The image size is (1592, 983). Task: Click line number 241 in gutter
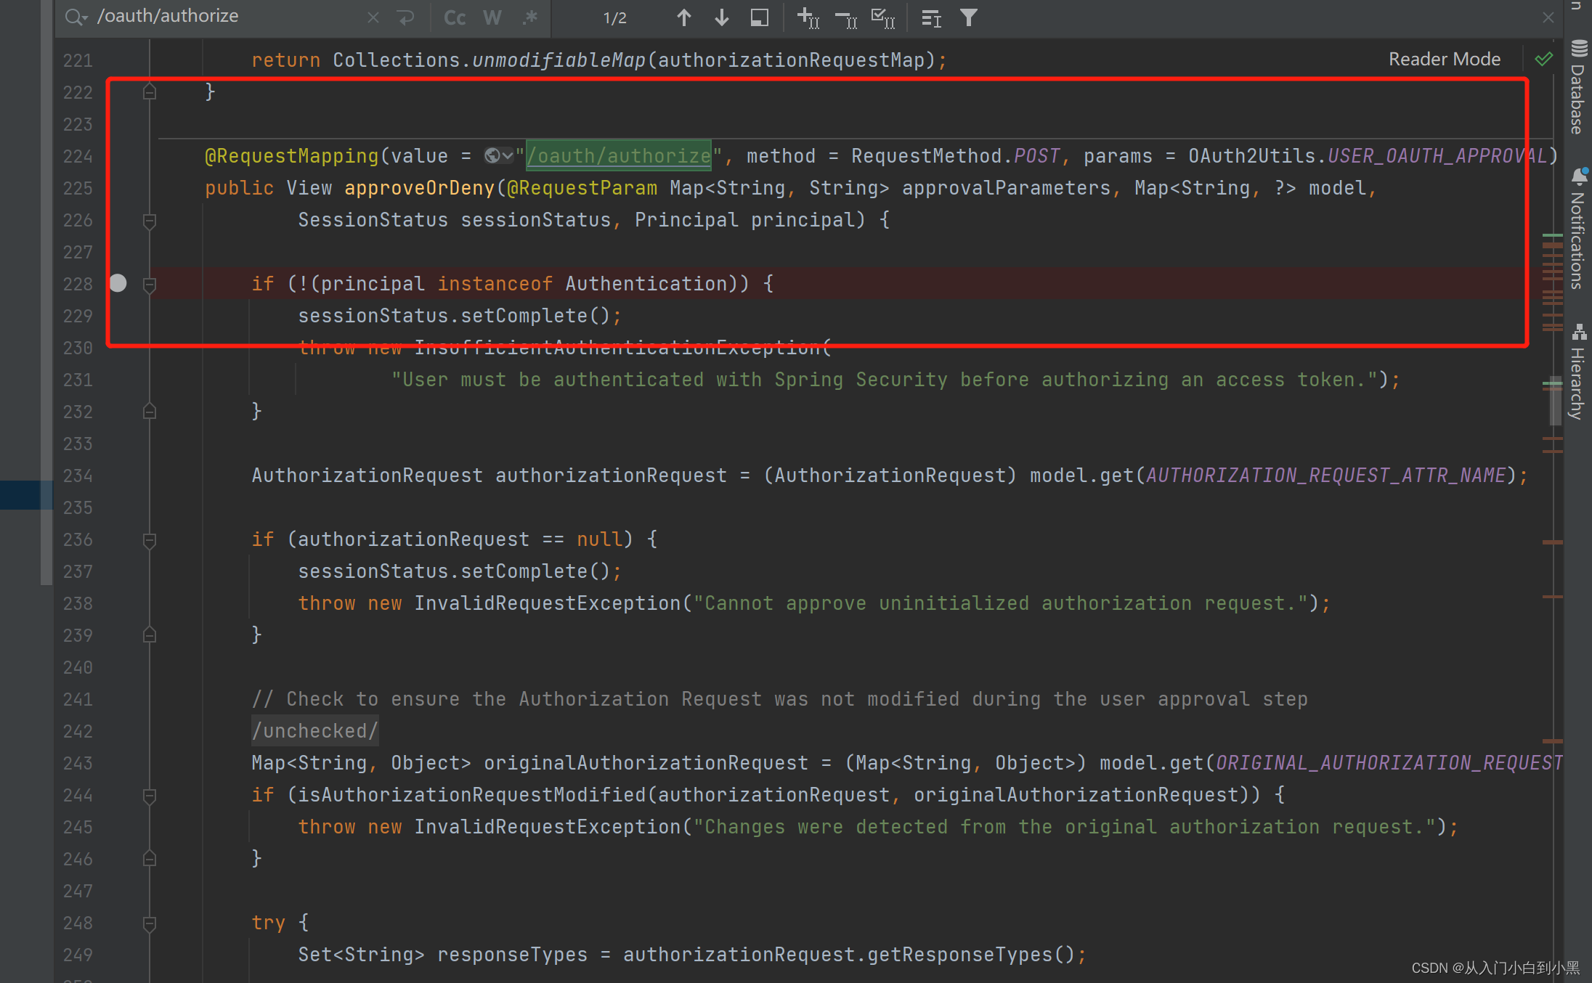(78, 699)
